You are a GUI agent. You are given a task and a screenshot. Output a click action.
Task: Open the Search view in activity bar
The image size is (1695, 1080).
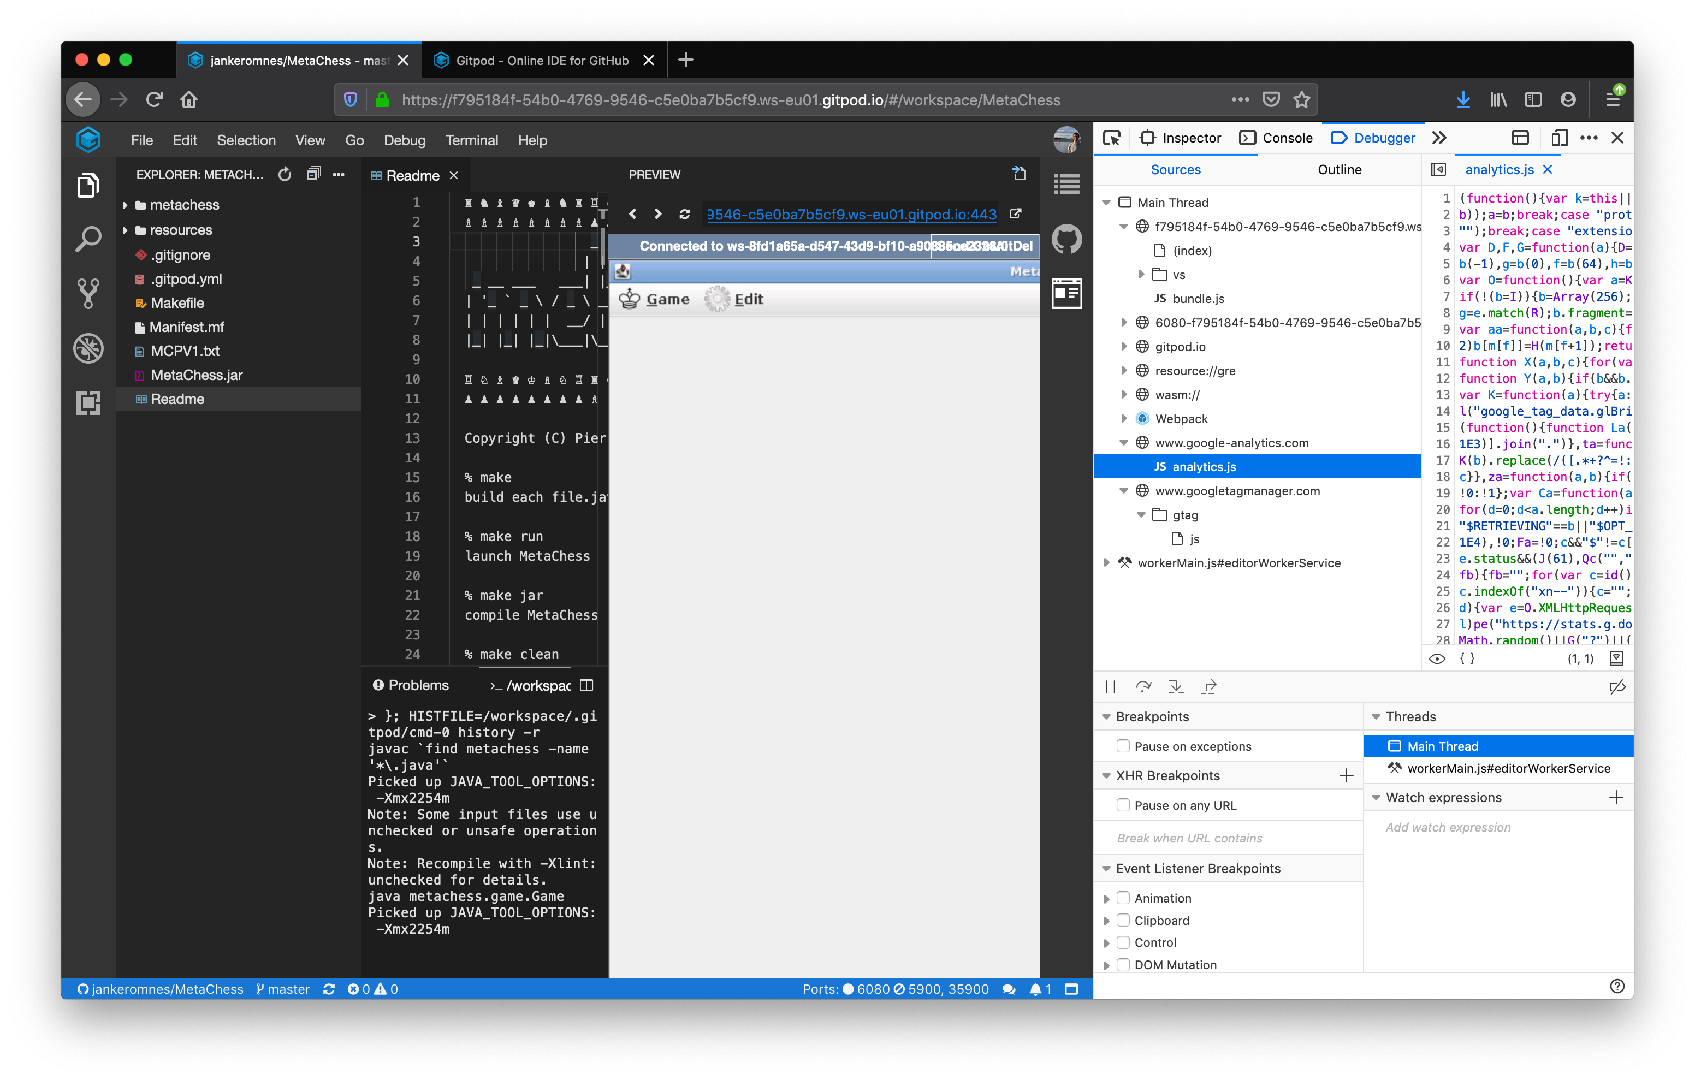[88, 239]
